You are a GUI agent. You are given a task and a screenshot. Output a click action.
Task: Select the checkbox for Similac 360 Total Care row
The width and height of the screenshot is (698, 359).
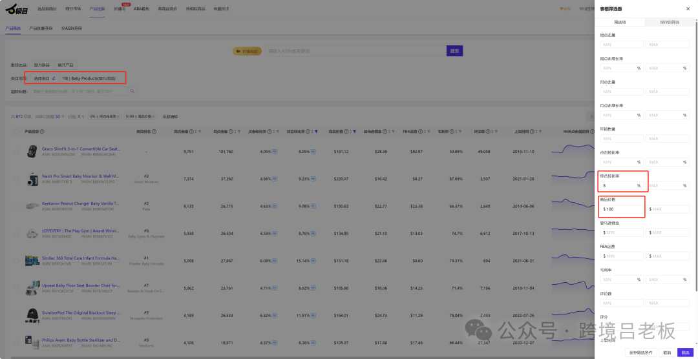click(x=16, y=261)
